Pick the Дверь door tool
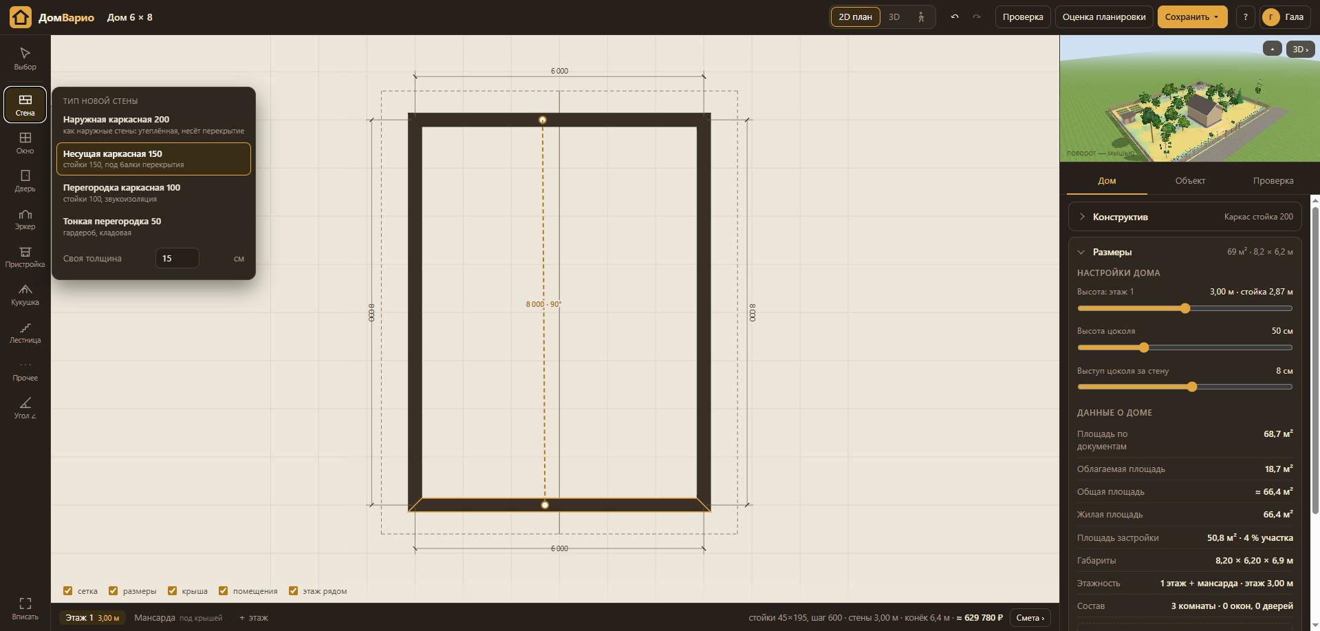 (25, 181)
